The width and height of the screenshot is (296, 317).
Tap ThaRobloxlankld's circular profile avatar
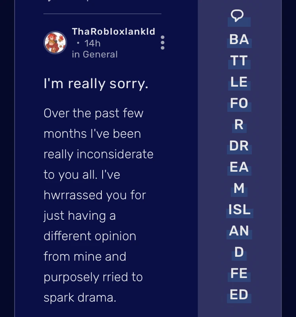point(55,42)
